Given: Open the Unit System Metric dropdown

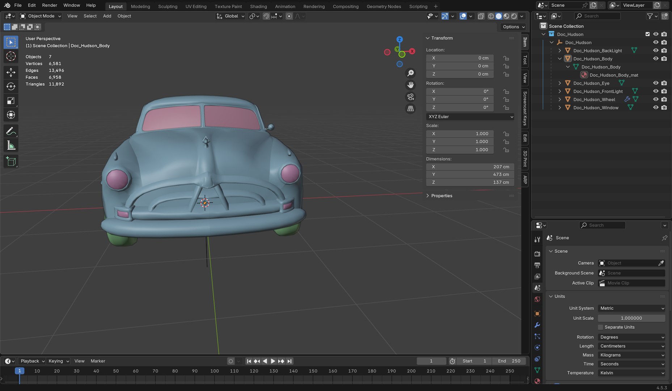Looking at the screenshot, I should 631,308.
